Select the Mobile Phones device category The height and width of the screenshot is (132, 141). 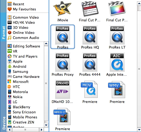click(25, 117)
